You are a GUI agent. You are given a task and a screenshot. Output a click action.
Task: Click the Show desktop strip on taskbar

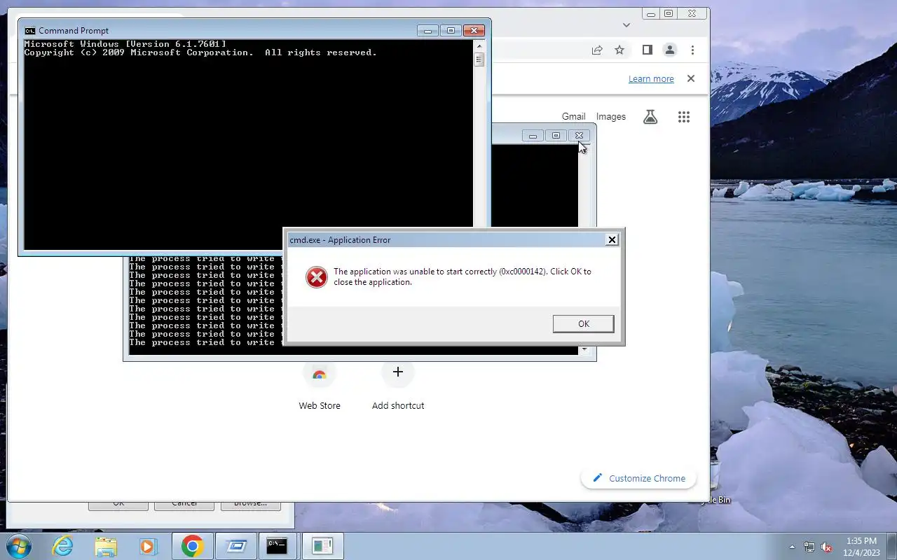pos(891,546)
